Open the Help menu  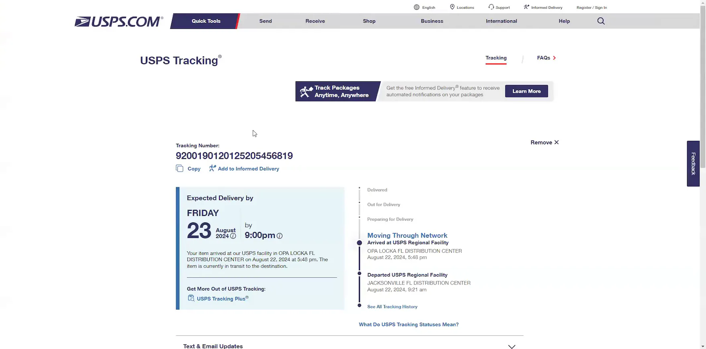[x=564, y=21]
